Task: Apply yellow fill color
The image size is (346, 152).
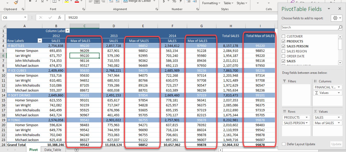Action: tap(66, 1)
